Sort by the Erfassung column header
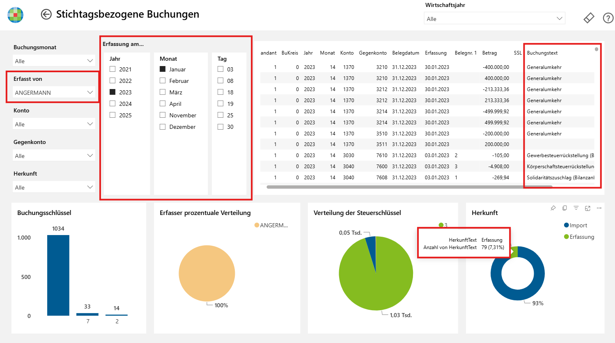 [x=436, y=53]
